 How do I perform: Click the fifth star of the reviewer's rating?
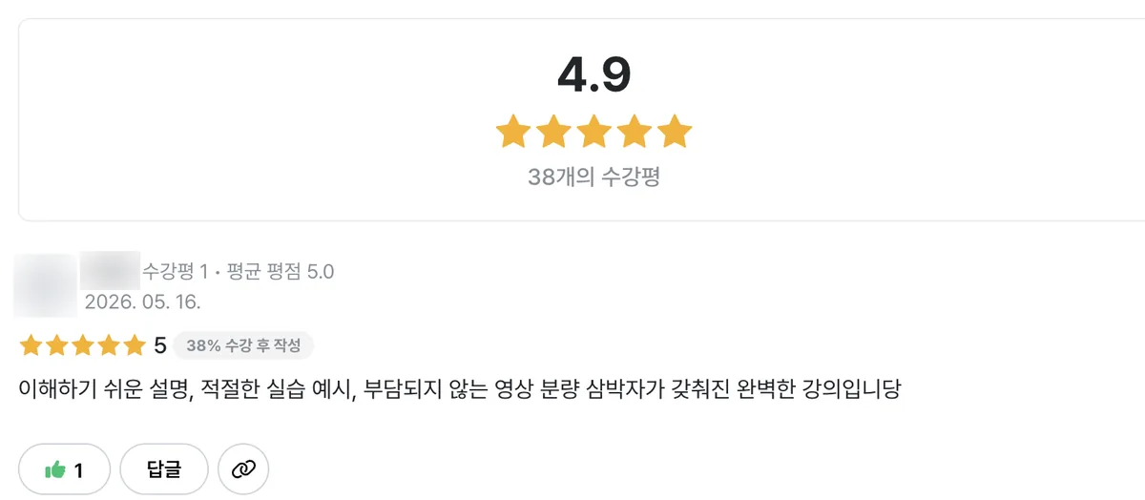[134, 344]
